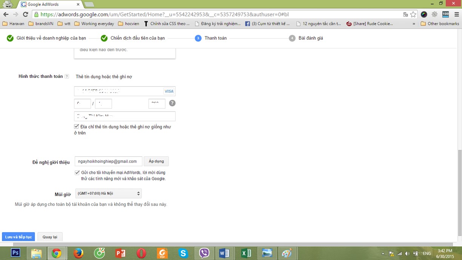
Task: Click the promo code email input field
Action: [108, 161]
